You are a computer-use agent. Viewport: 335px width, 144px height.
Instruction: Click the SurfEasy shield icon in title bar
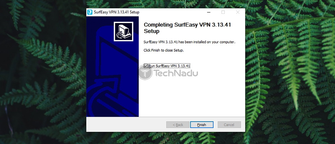[90, 12]
